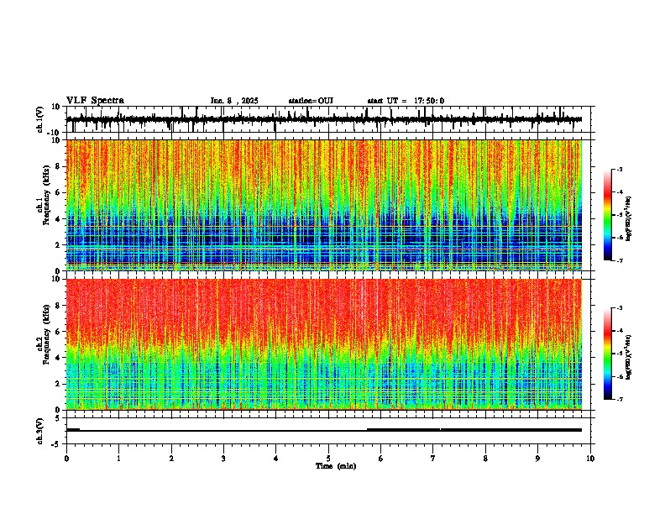The image size is (665, 514).
Task: Click time axis tick label "2"
Action: tap(171, 459)
